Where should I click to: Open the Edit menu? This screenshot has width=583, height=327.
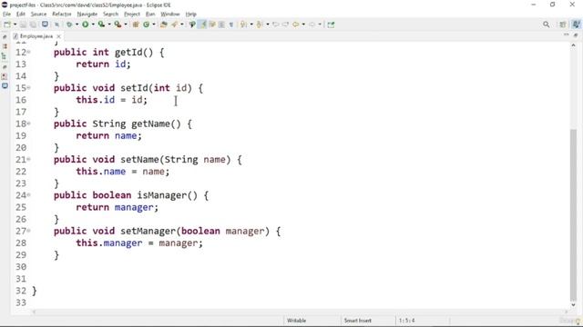[x=20, y=15]
